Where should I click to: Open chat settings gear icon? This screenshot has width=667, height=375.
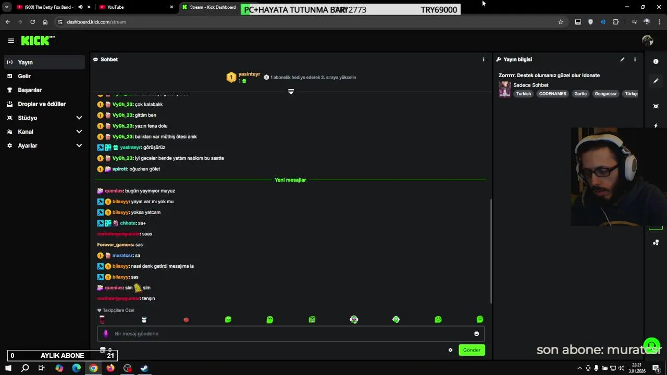(x=450, y=350)
